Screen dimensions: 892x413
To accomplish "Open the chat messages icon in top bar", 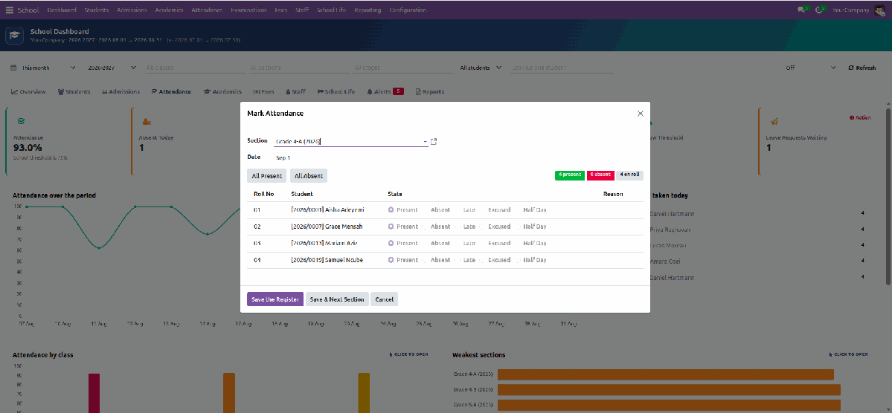I will (801, 10).
